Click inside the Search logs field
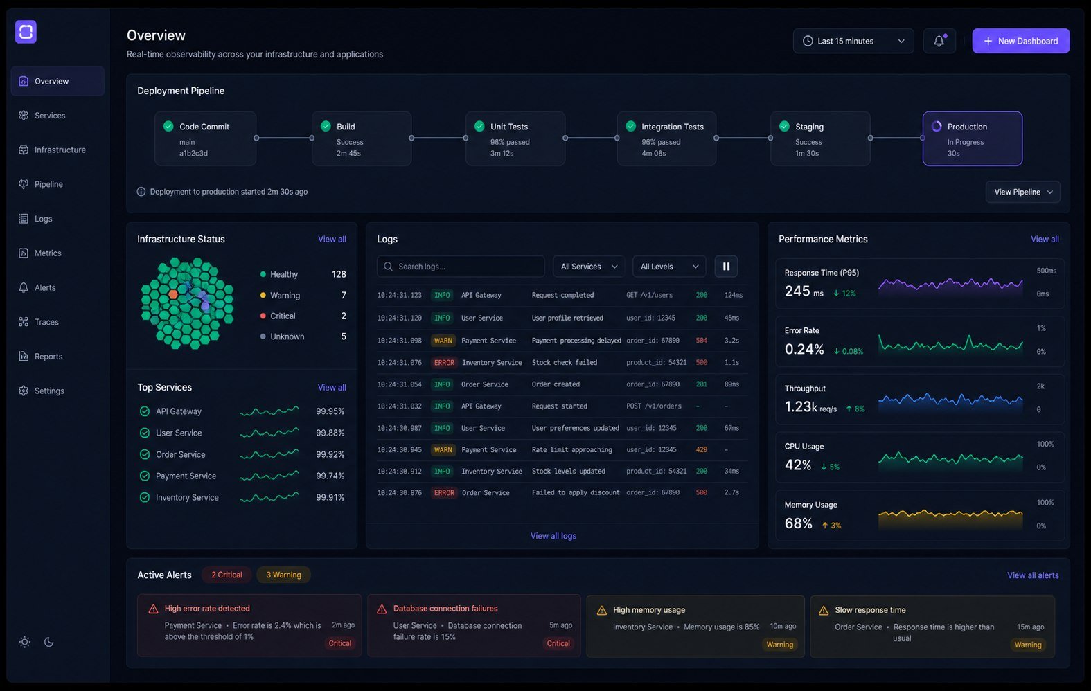The image size is (1091, 691). (x=461, y=267)
